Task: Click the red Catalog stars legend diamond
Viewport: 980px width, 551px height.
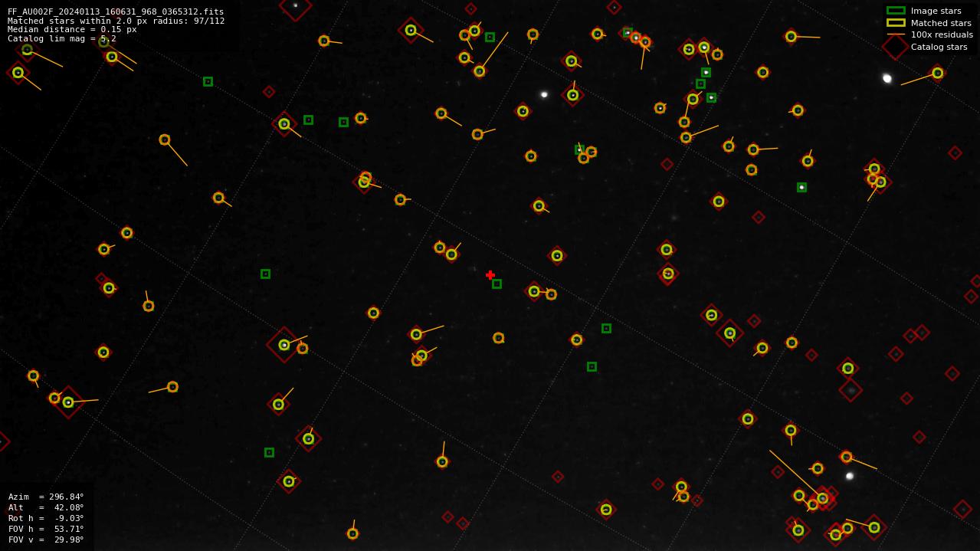Action: pos(895,47)
